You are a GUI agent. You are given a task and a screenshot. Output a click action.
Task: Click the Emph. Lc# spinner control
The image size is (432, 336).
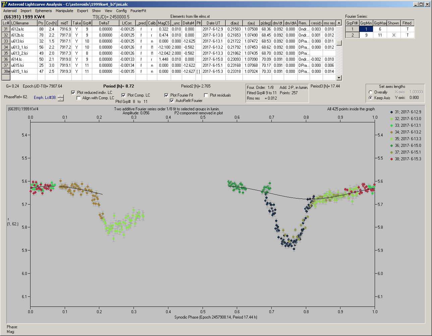[60, 98]
